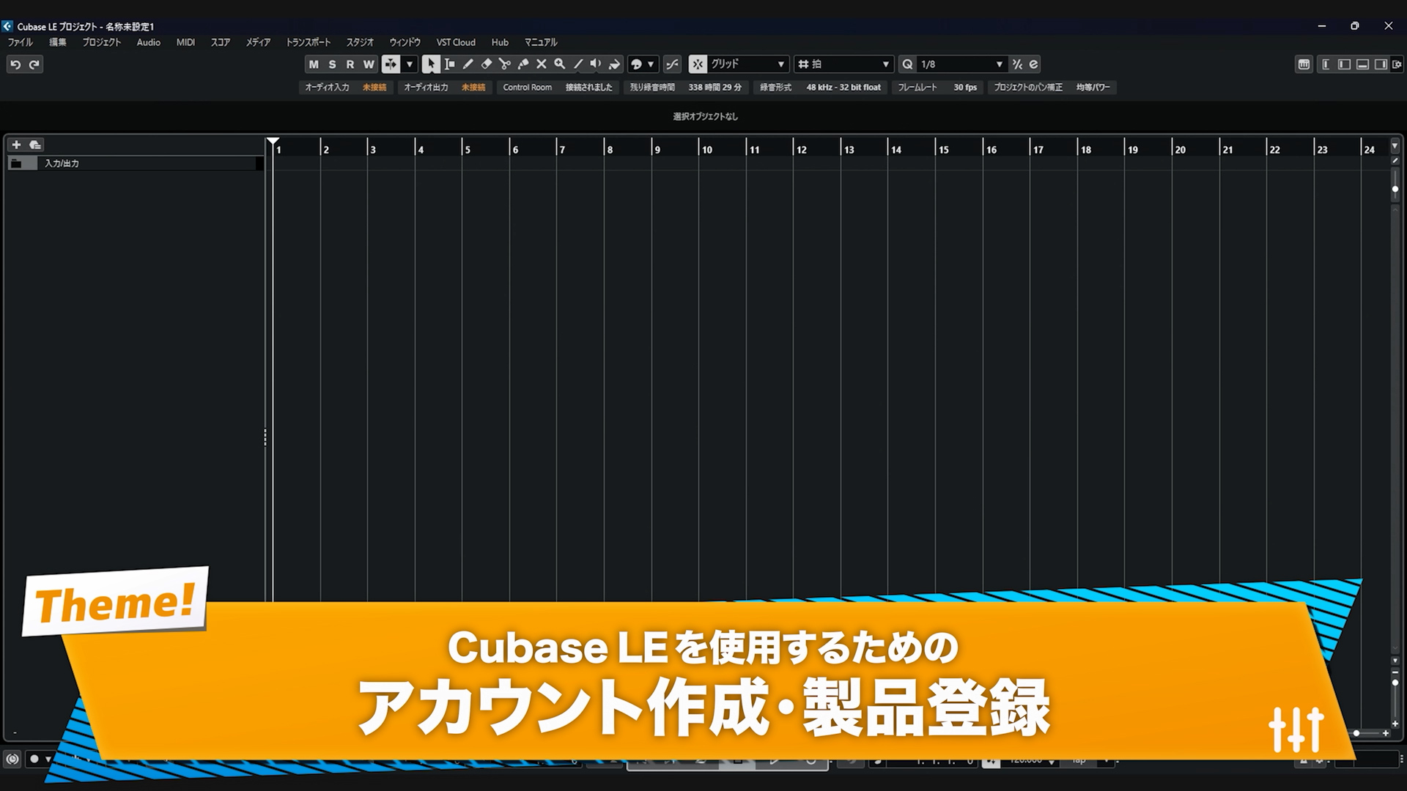This screenshot has width=1407, height=791.
Task: Toggle Snap to Zero Crossing
Action: [x=672, y=64]
